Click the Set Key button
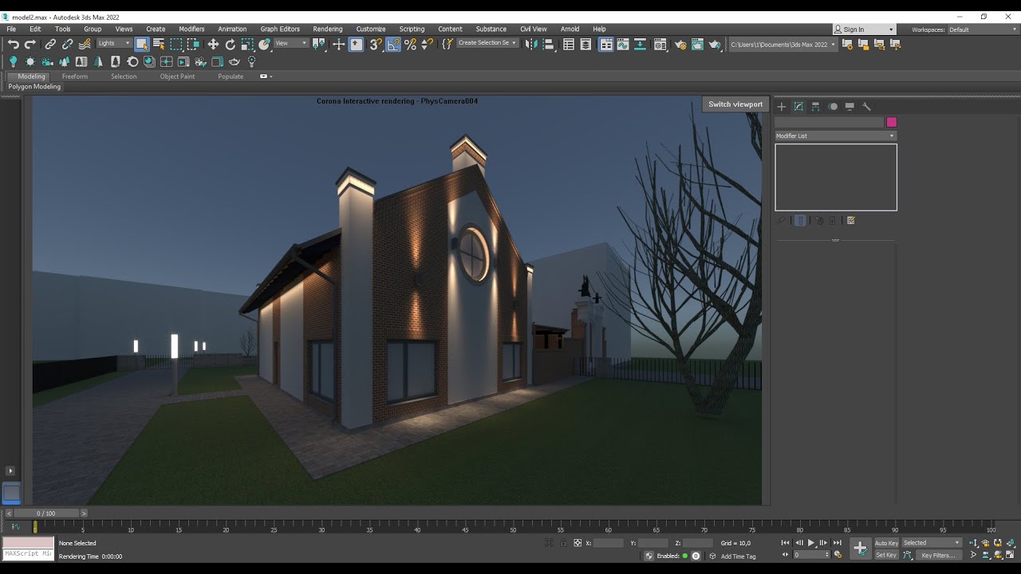The width and height of the screenshot is (1021, 574). [886, 555]
